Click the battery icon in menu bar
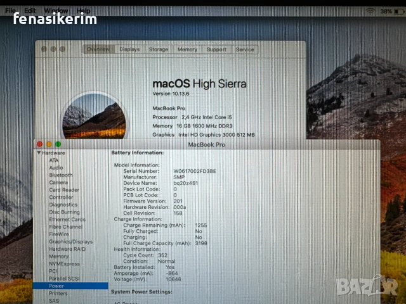The width and height of the screenshot is (406, 304). (x=398, y=11)
